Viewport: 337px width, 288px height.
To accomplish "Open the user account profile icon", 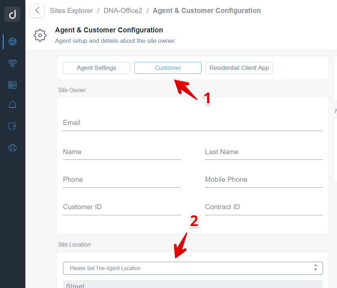I will pos(13,148).
